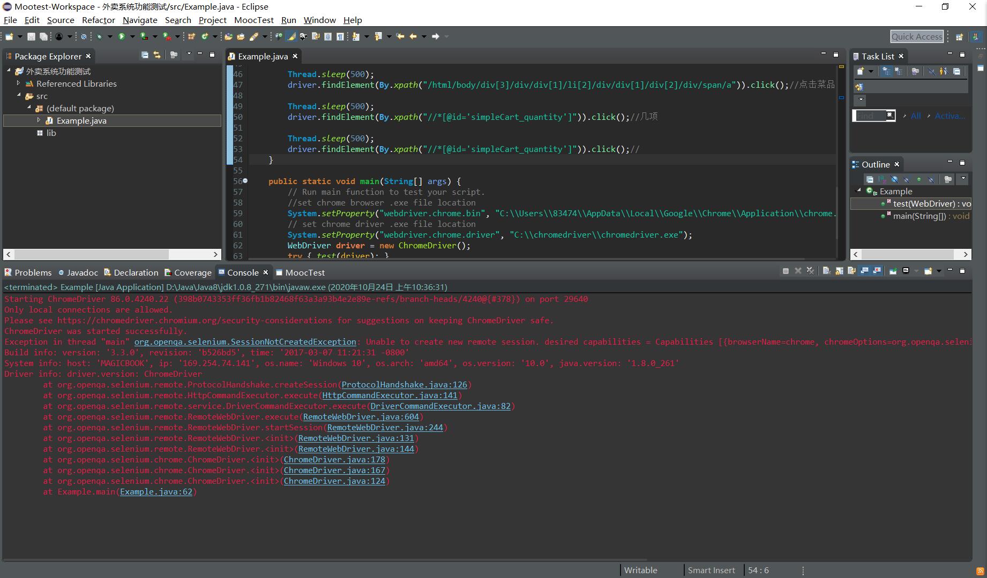Switch to the Problems tab
This screenshot has width=987, height=578.
point(34,272)
